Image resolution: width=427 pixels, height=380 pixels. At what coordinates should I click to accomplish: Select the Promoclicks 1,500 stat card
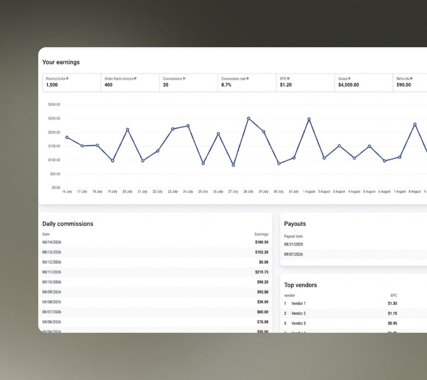click(72, 83)
